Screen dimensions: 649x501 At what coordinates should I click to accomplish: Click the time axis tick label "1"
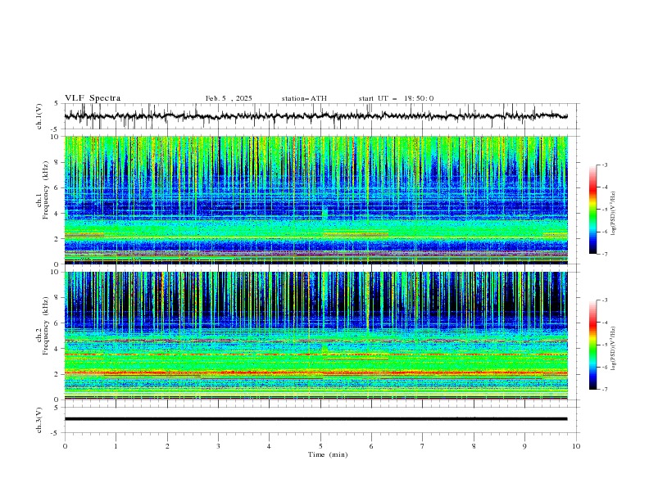(116, 446)
